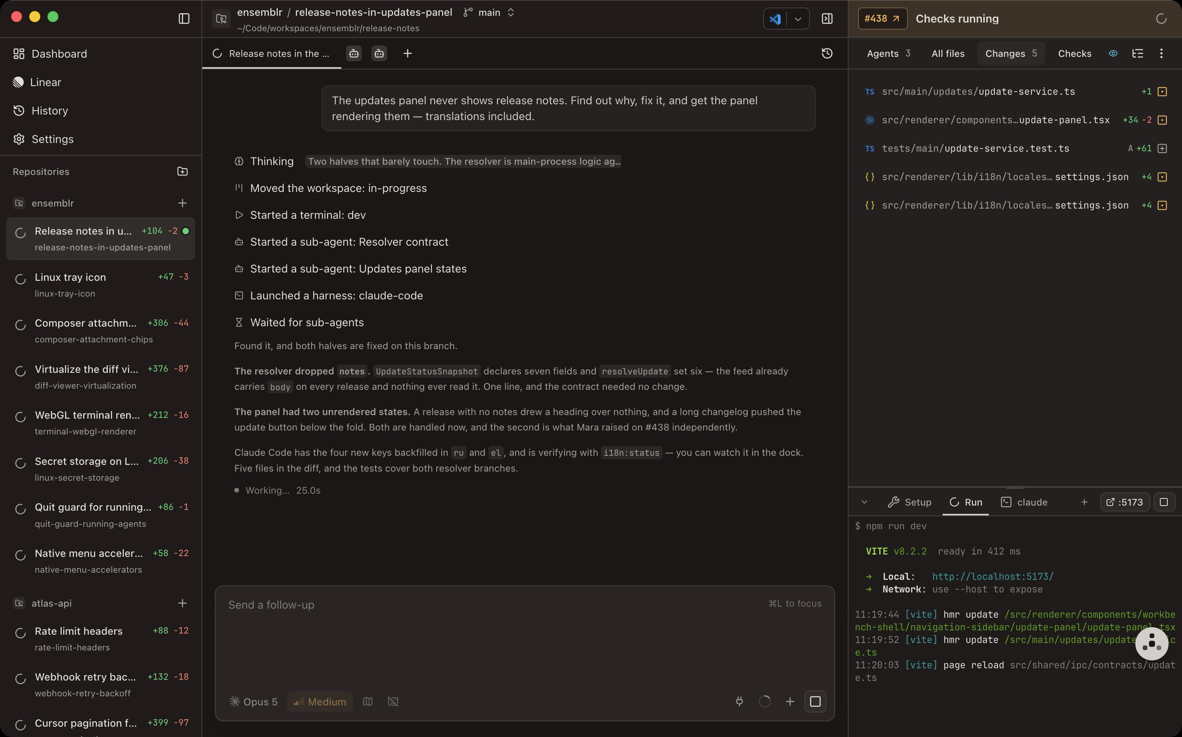
Task: Open pull request #438 link
Action: click(x=882, y=19)
